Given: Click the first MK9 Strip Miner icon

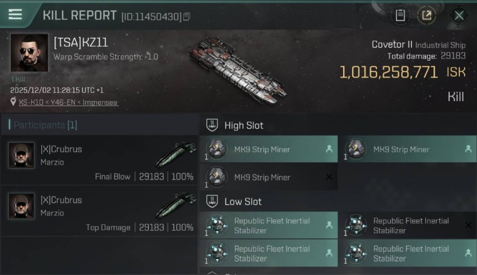Looking at the screenshot, I should [217, 149].
